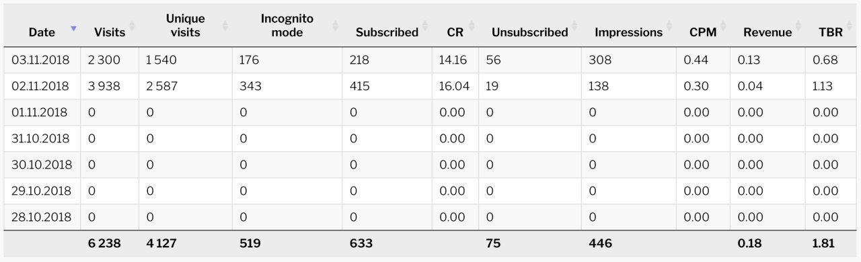This screenshot has height=262, width=861.
Task: Select the Revenue column header label
Action: (768, 32)
